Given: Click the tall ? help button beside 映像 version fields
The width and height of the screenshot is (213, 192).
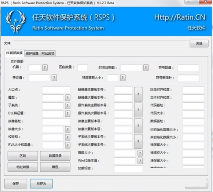Looking at the screenshot, I should (x=138, y=126).
